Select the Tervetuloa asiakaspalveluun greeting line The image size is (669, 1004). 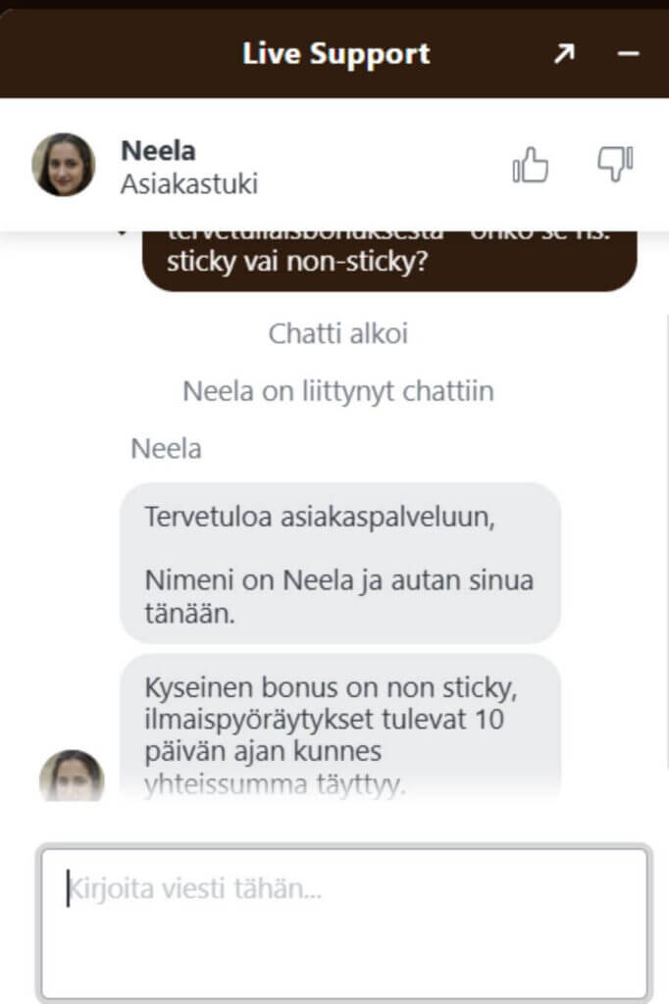point(320,517)
